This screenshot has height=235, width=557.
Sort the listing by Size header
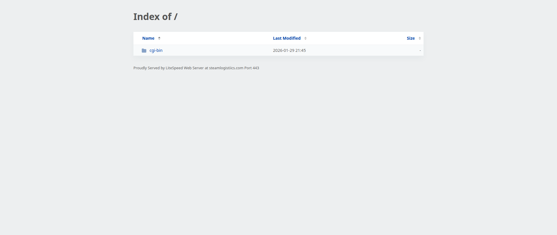click(410, 38)
